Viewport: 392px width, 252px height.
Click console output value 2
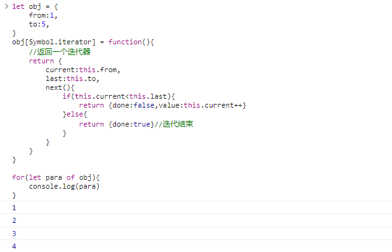pos(14,220)
